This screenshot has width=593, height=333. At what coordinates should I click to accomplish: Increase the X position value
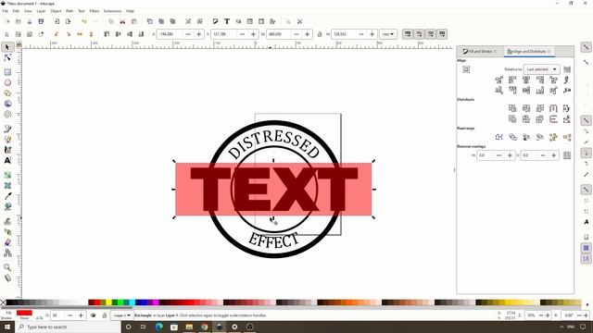click(x=199, y=34)
